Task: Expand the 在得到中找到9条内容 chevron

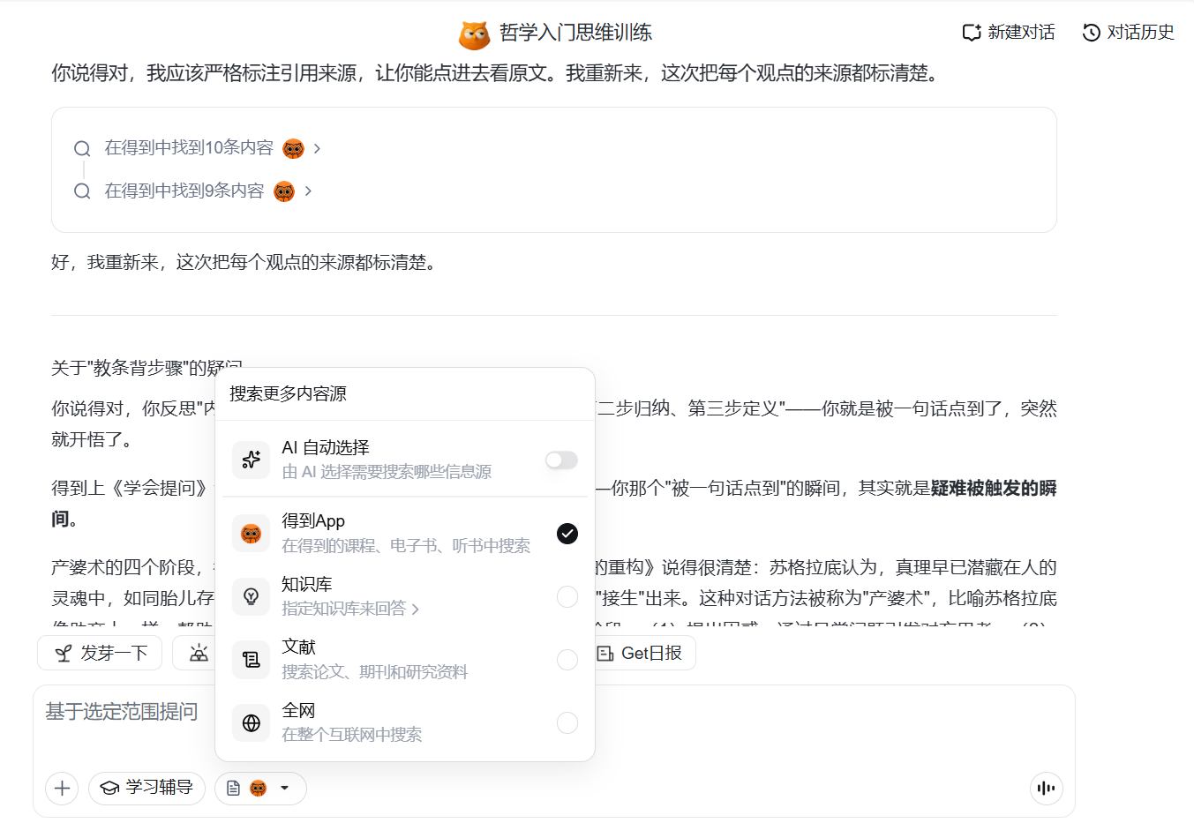Action: [308, 191]
